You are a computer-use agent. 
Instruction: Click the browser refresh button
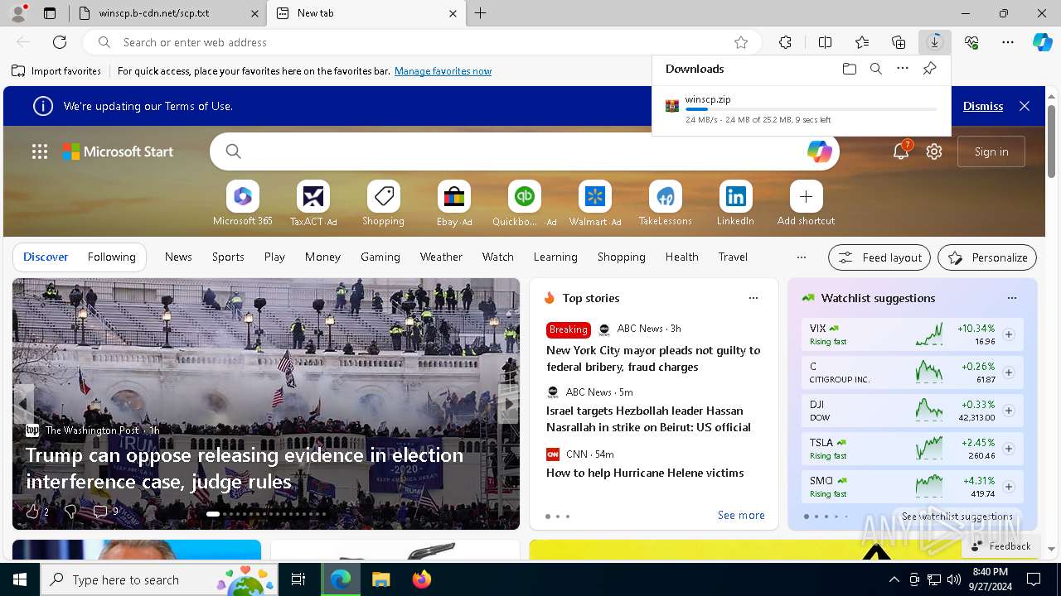(x=60, y=42)
